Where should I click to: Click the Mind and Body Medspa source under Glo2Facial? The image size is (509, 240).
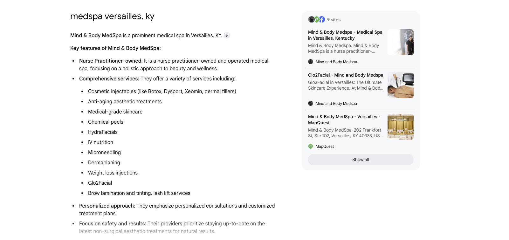click(x=336, y=104)
